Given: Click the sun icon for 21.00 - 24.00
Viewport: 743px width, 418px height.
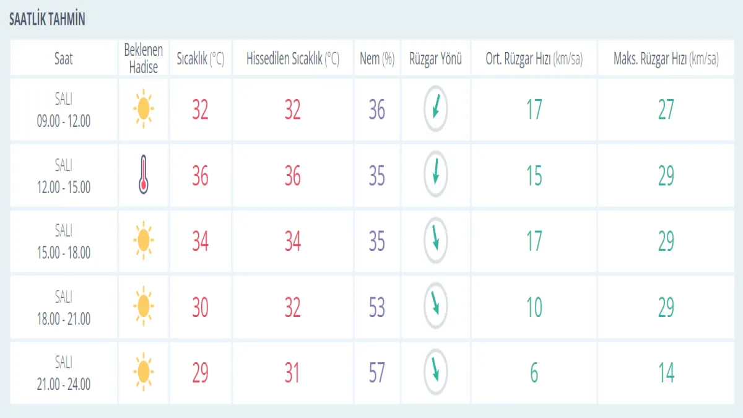Looking at the screenshot, I should click(x=144, y=372).
